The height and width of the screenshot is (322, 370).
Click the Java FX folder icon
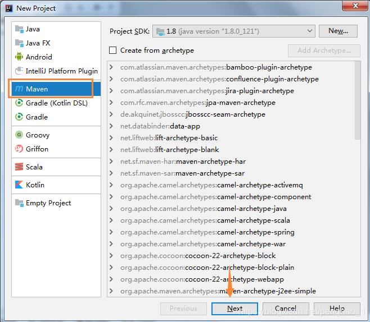coord(19,43)
